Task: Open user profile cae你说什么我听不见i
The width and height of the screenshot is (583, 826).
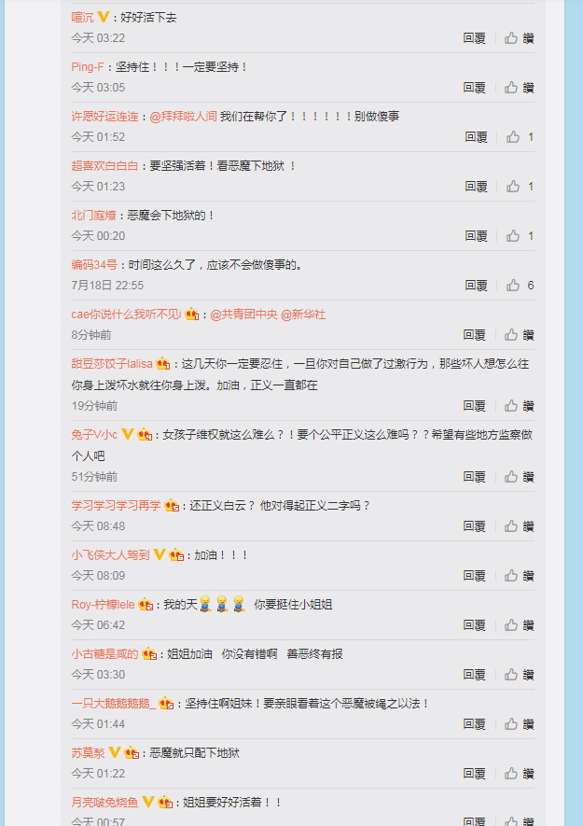Action: (127, 315)
